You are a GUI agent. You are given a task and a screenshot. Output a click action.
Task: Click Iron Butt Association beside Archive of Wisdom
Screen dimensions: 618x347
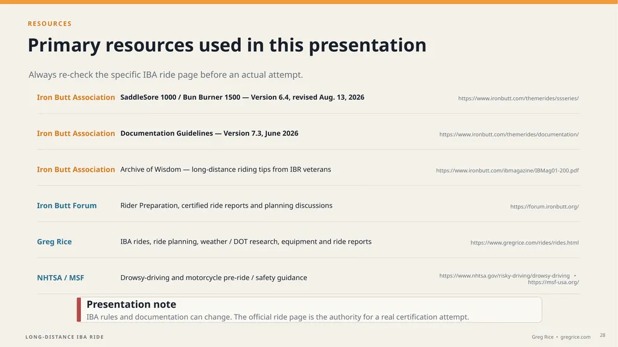75,170
